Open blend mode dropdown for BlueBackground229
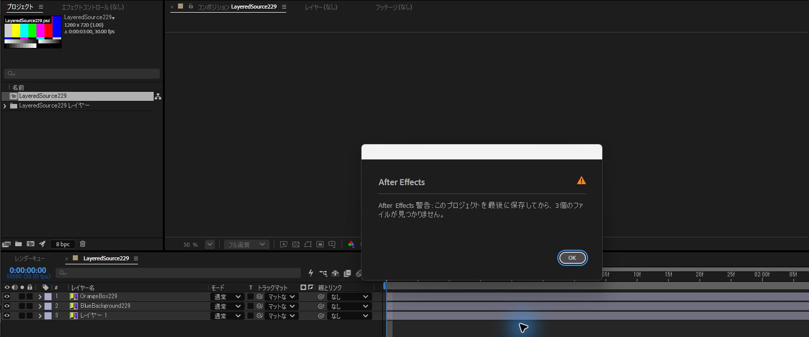The height and width of the screenshot is (337, 809). pos(227,306)
